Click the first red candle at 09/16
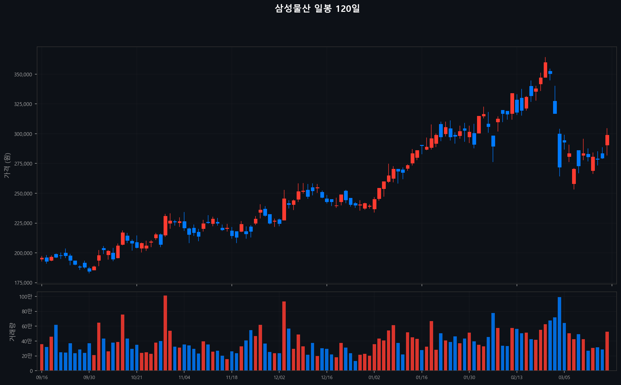 (x=42, y=258)
